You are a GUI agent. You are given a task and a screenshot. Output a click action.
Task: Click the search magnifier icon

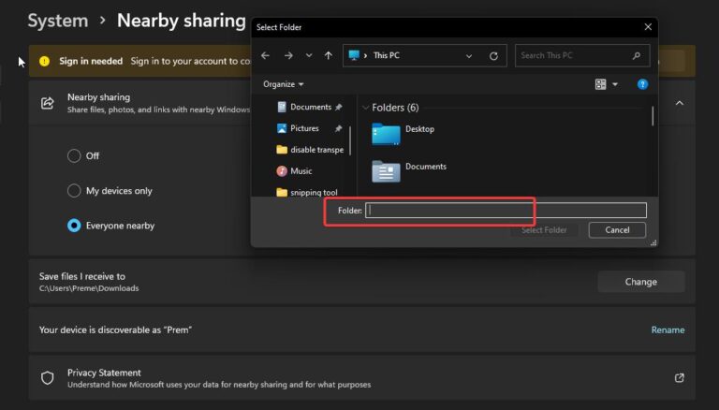click(636, 55)
